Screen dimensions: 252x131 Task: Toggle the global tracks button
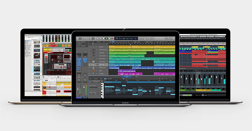107,44
